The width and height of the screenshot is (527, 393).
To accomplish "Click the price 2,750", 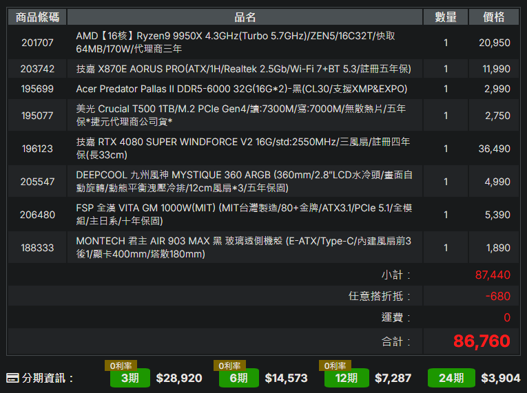I will click(497, 116).
